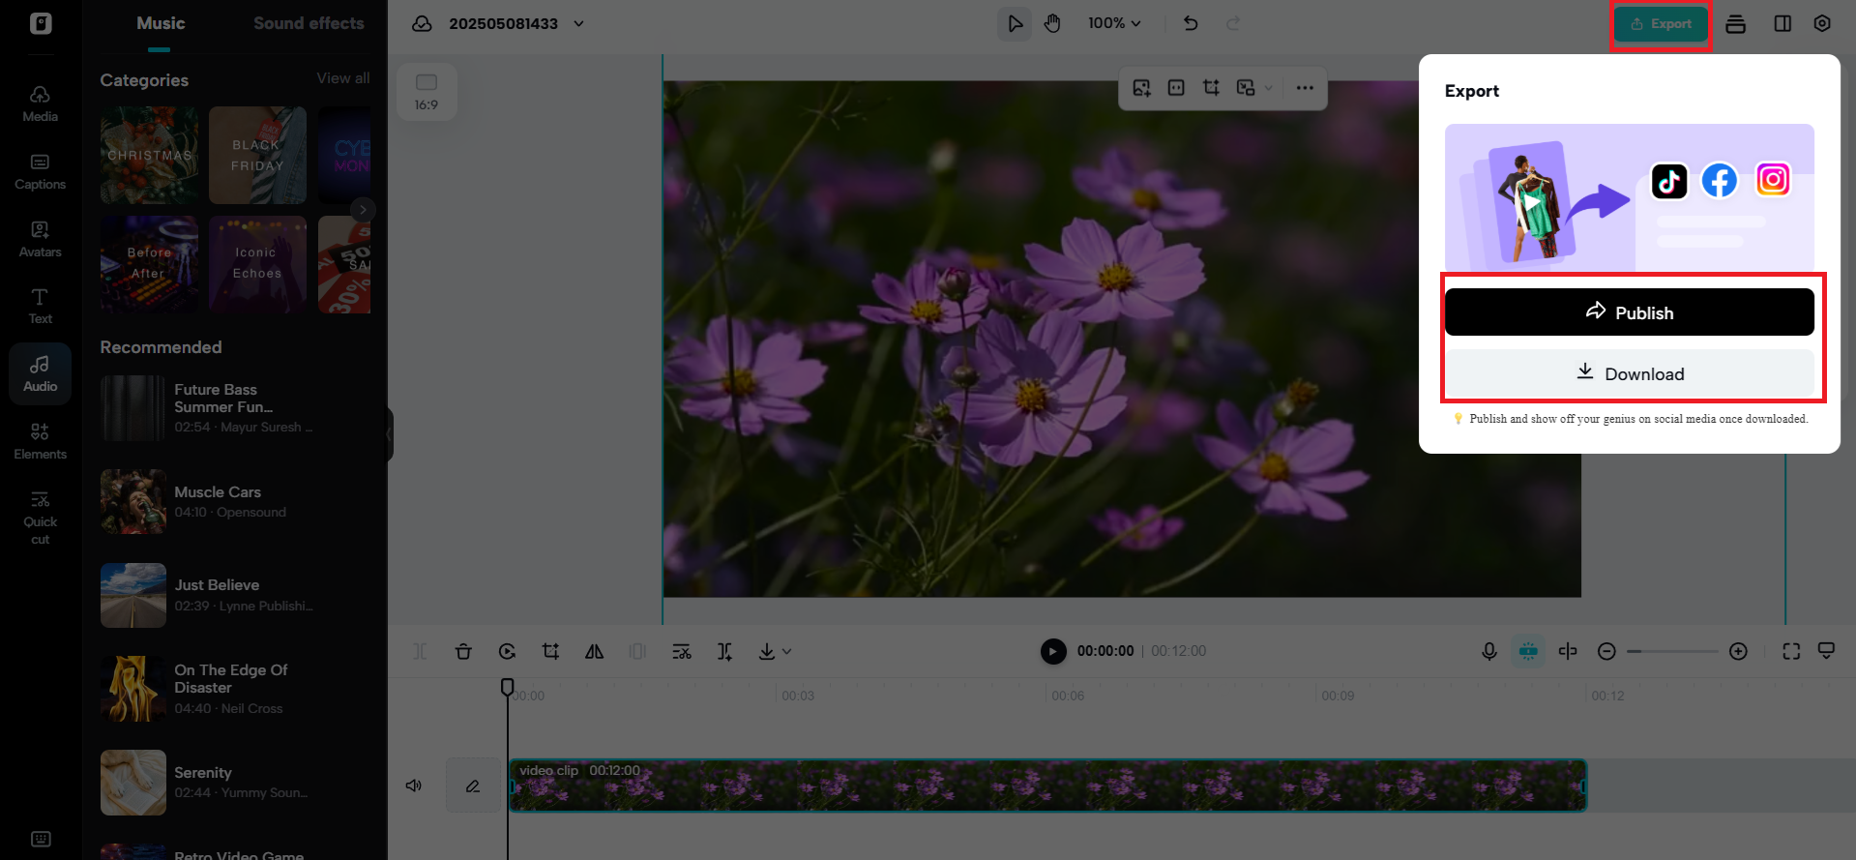
Task: Click the split at playhead icon
Action: (x=1568, y=651)
